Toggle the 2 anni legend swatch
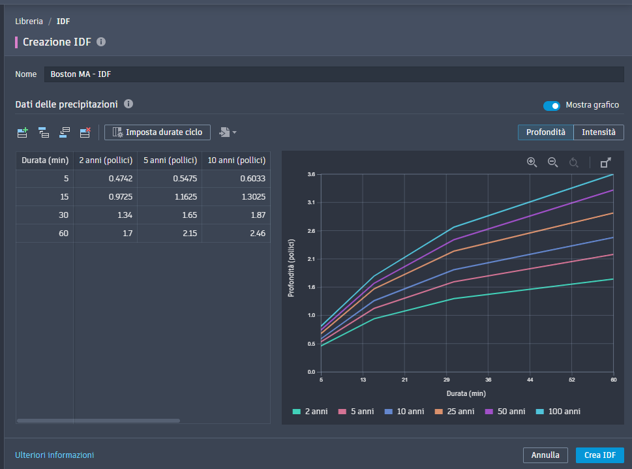Image resolution: width=632 pixels, height=469 pixels. click(297, 412)
